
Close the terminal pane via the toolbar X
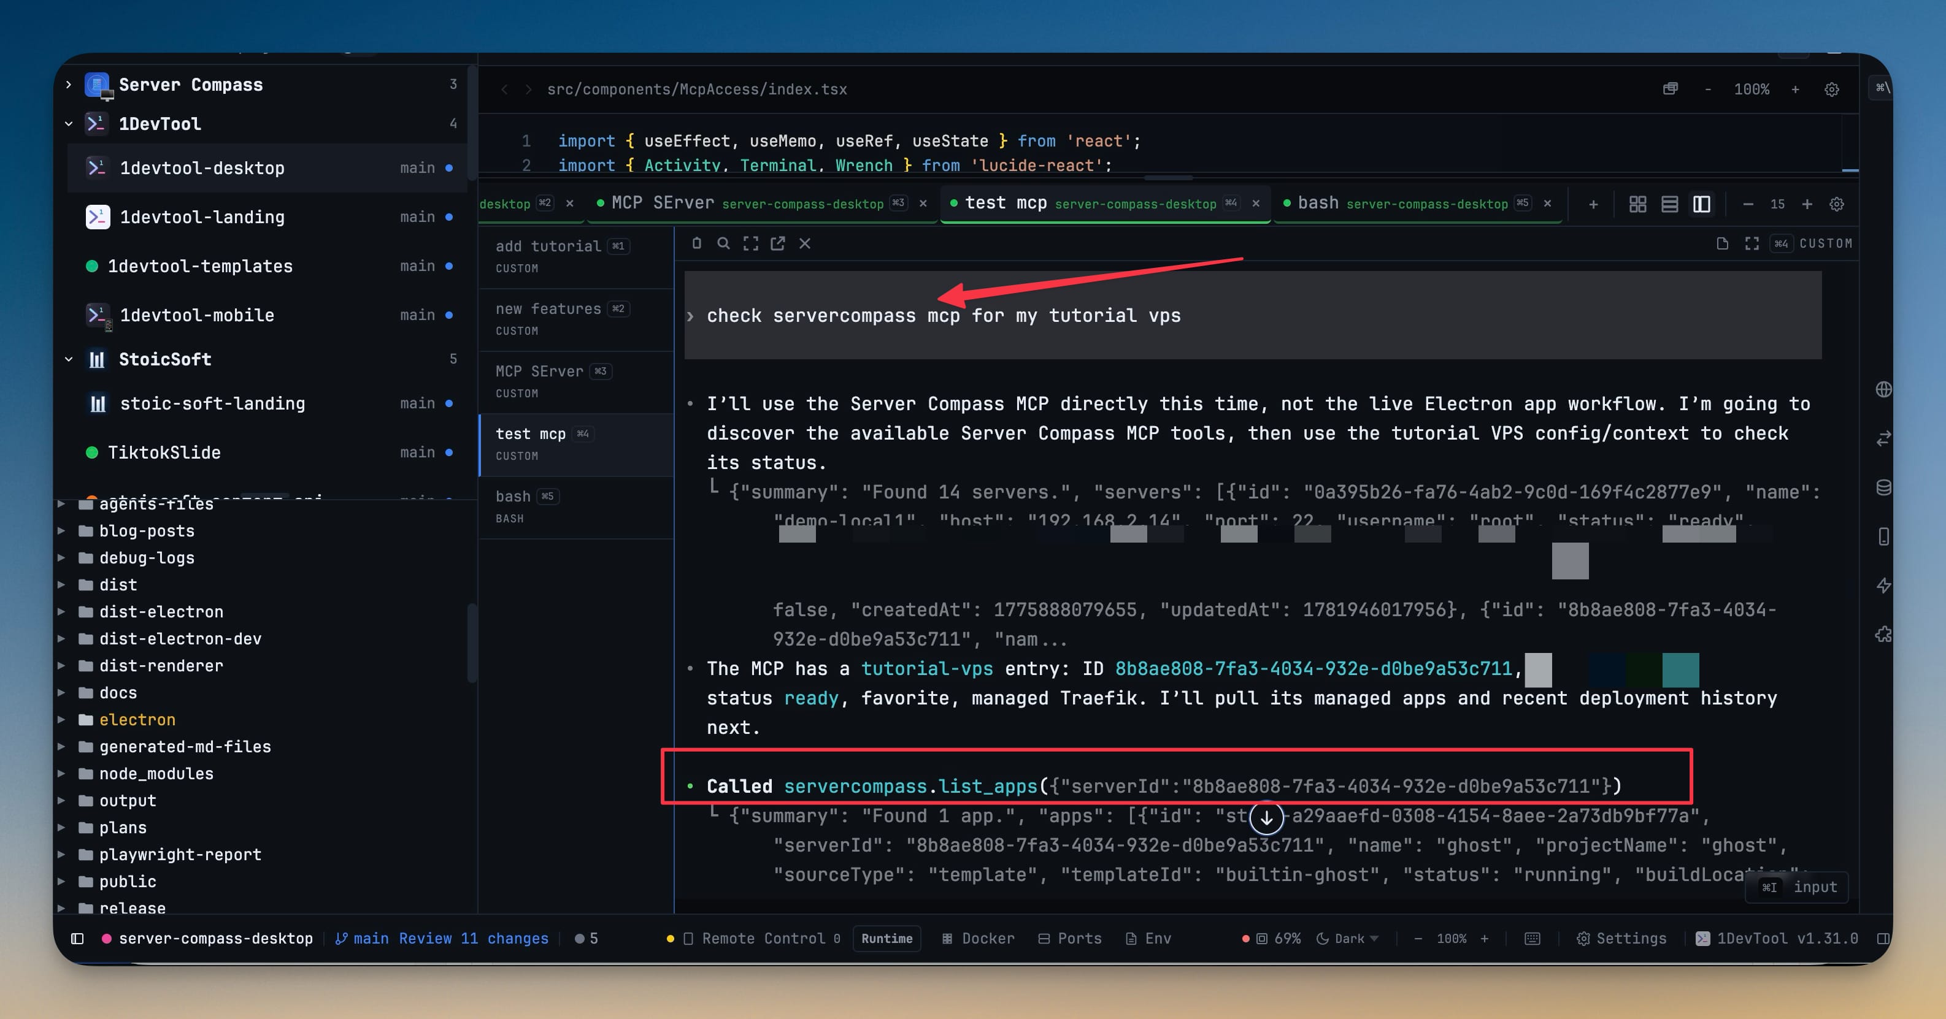[x=804, y=243]
